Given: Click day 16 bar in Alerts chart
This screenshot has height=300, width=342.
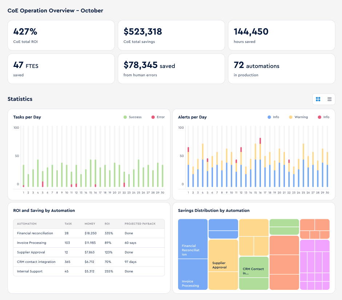Looking at the screenshot, I should (x=260, y=162).
